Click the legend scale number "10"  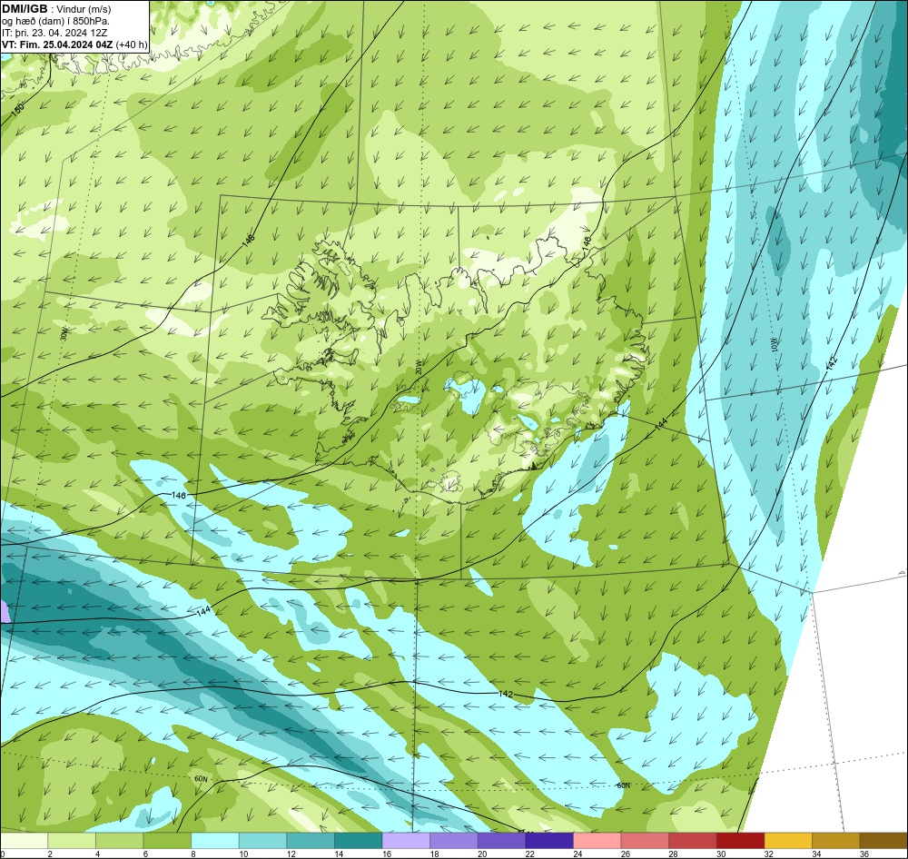[x=243, y=854]
